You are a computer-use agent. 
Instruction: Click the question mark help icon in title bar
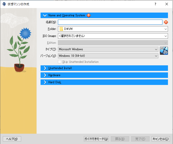point(155,4)
